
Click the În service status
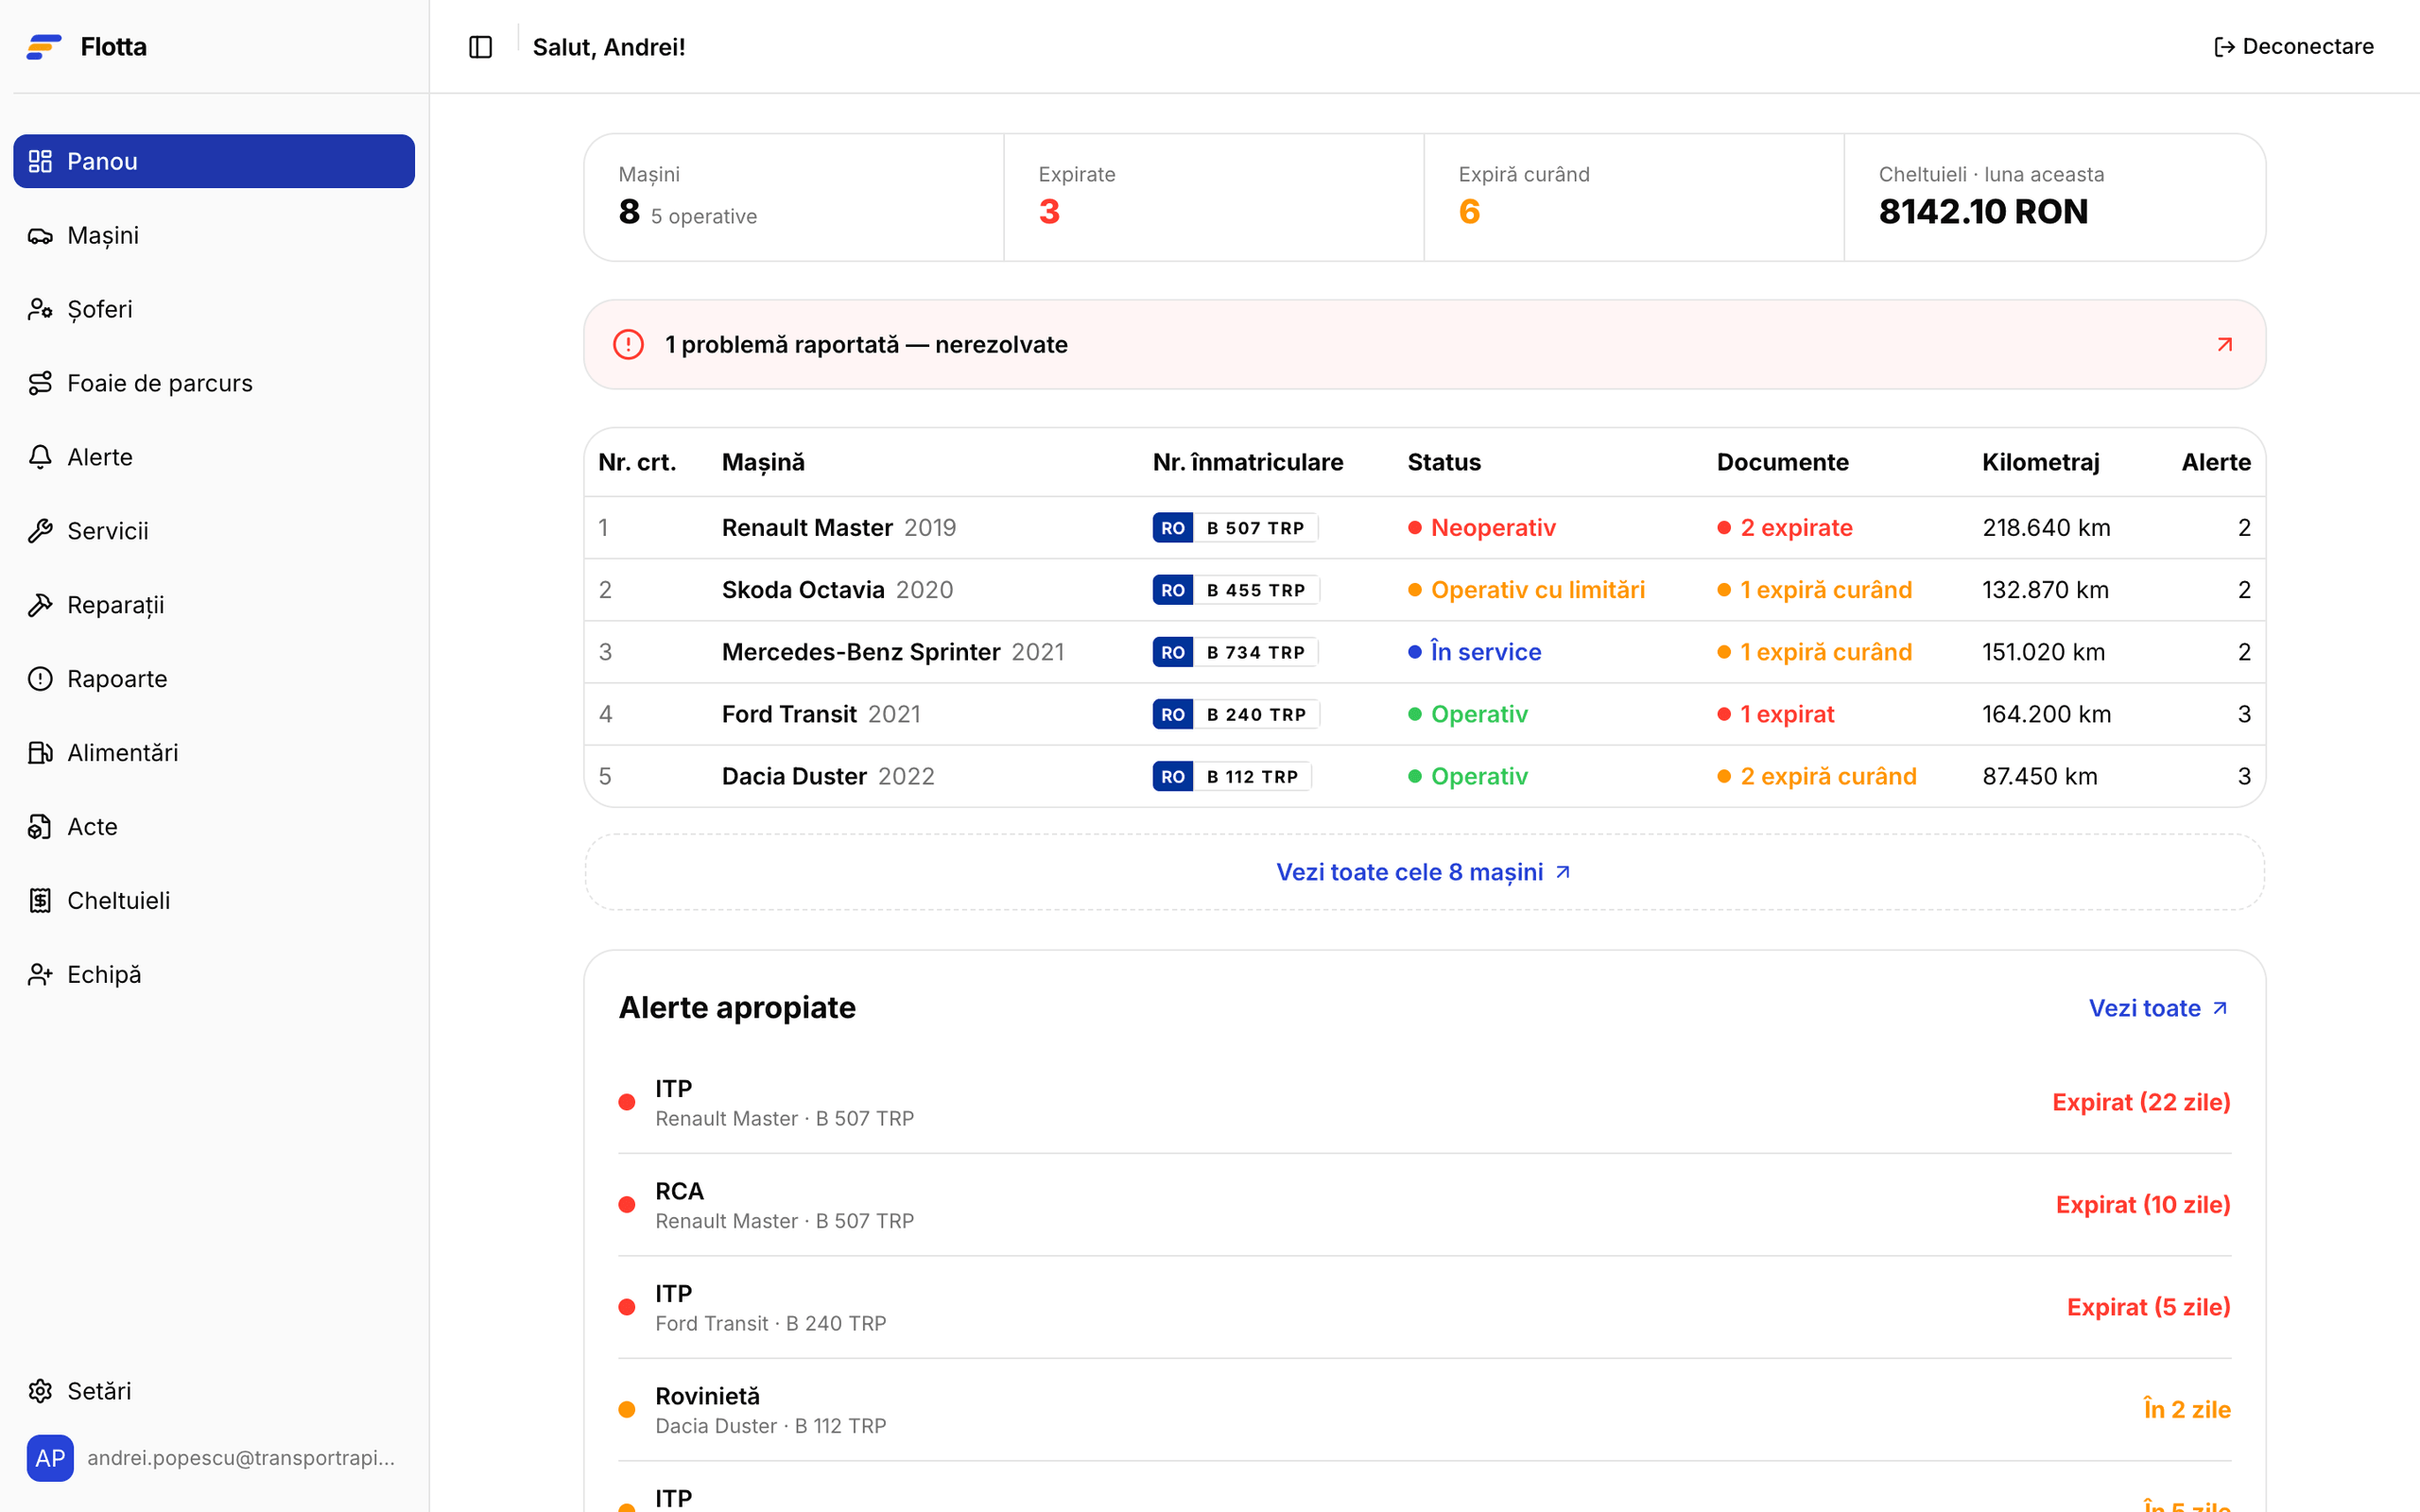1475,652
